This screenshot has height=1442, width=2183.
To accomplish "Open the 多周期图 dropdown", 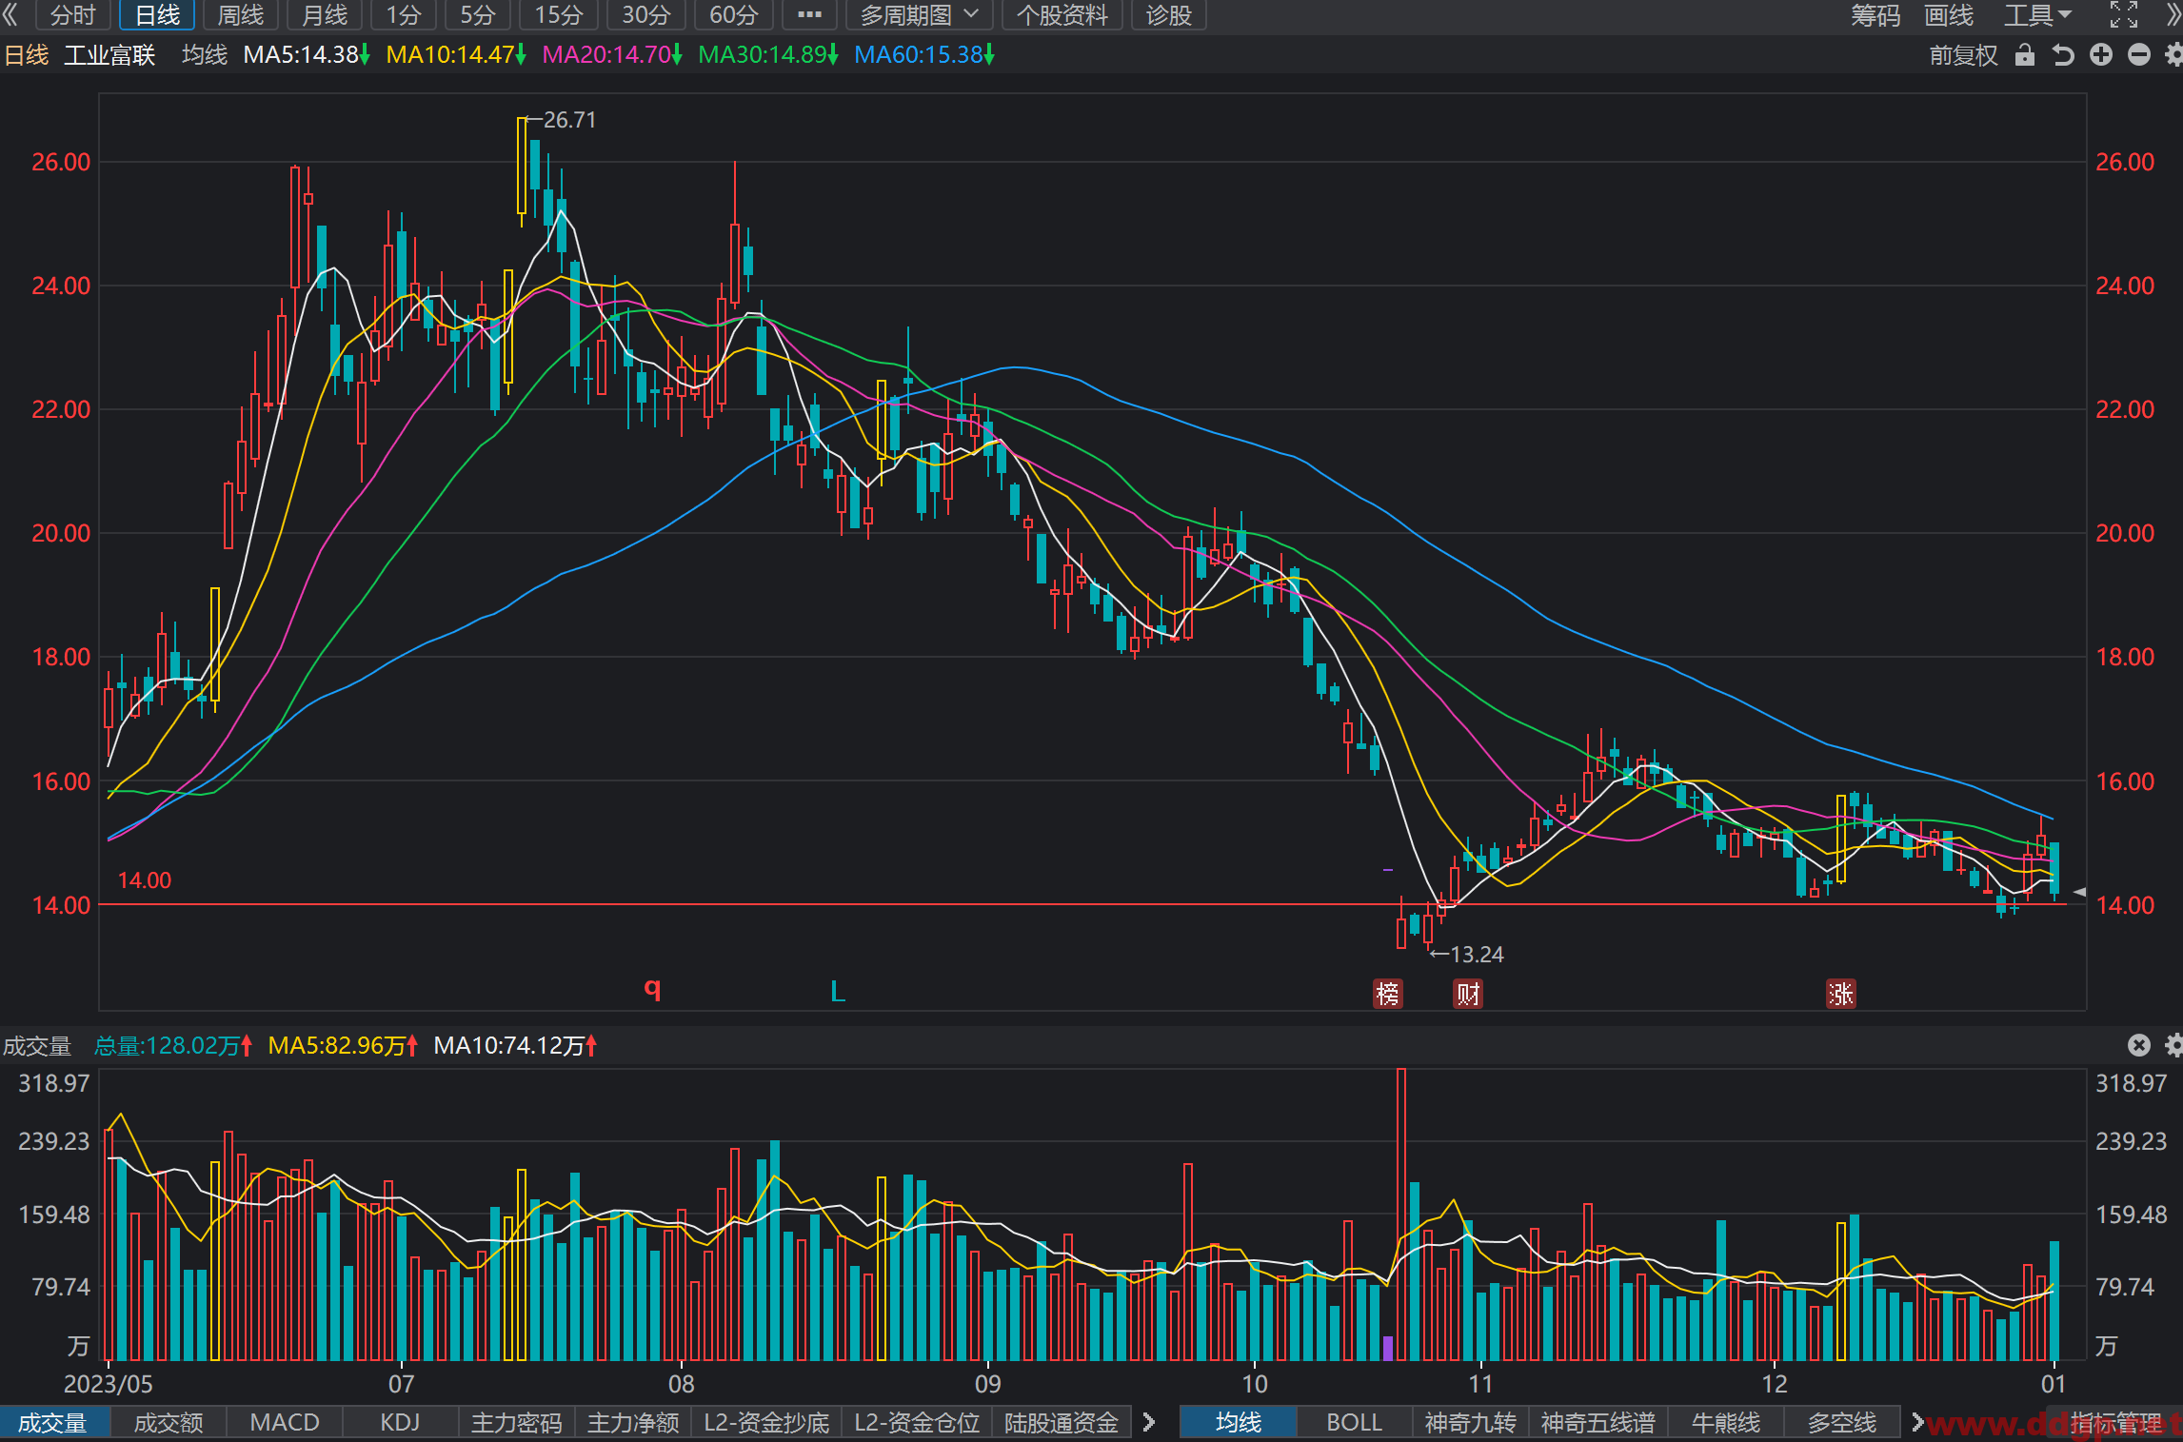I will click(x=920, y=15).
